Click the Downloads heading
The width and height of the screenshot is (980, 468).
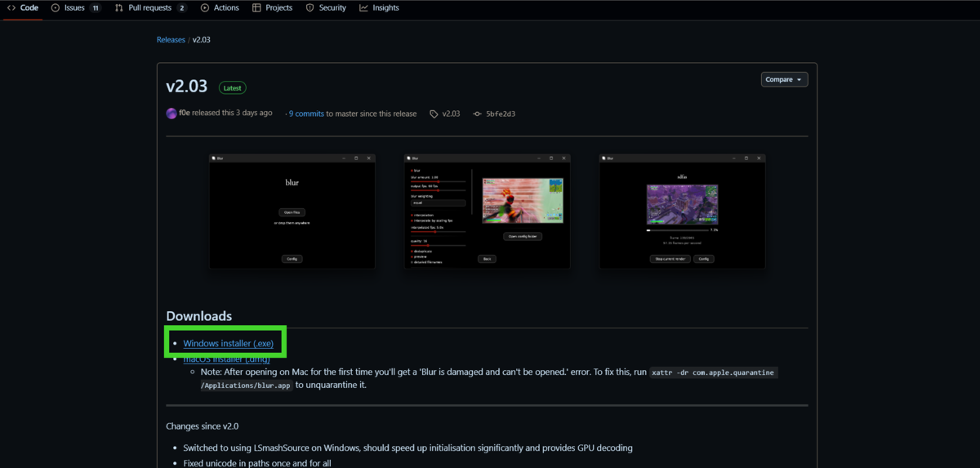[199, 316]
